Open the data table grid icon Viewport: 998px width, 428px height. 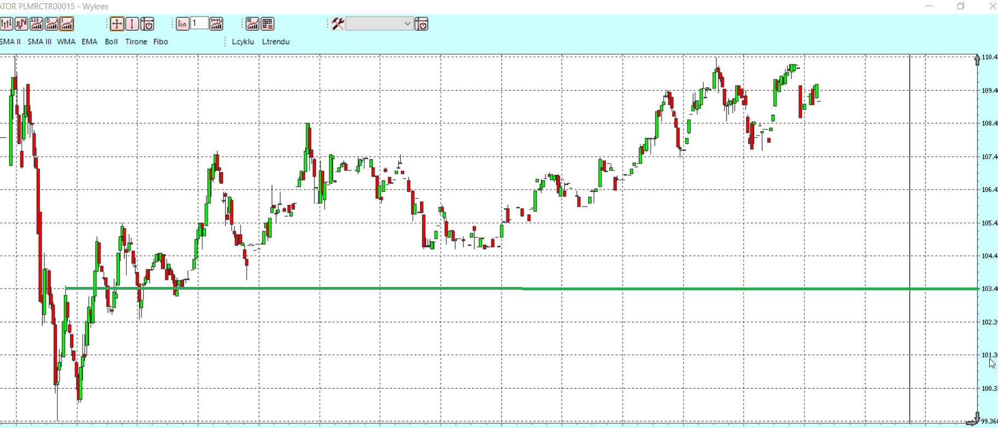[x=267, y=24]
